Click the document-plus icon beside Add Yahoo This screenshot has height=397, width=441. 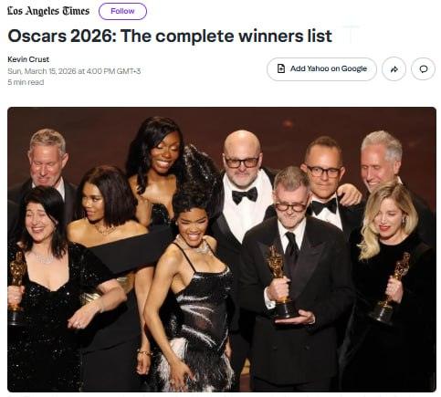click(281, 68)
